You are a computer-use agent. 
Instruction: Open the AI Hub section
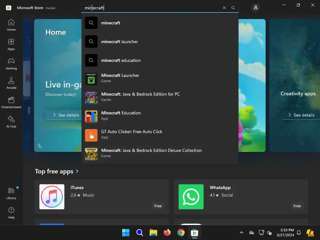[x=11, y=122]
